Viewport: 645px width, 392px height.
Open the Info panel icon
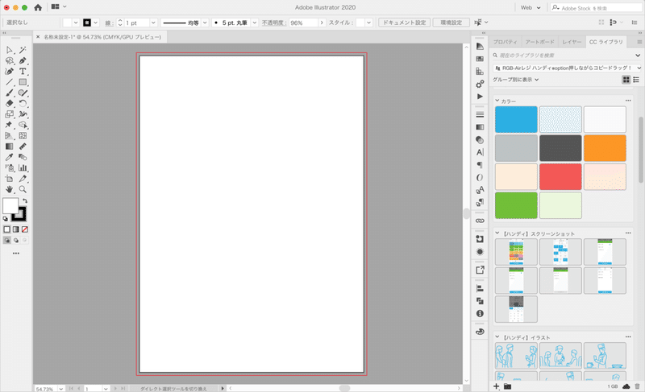480,314
